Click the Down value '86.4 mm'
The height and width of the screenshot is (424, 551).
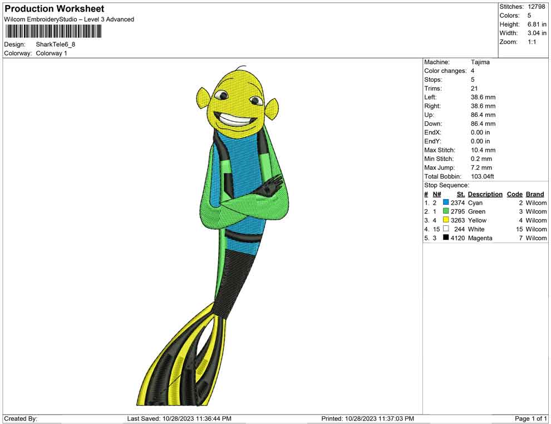[x=483, y=124]
